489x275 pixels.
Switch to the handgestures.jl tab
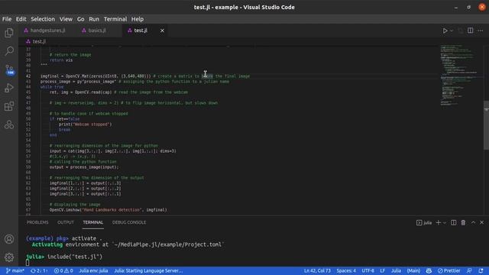[x=44, y=31]
